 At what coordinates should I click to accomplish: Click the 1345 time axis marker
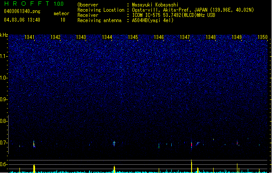[133, 37]
